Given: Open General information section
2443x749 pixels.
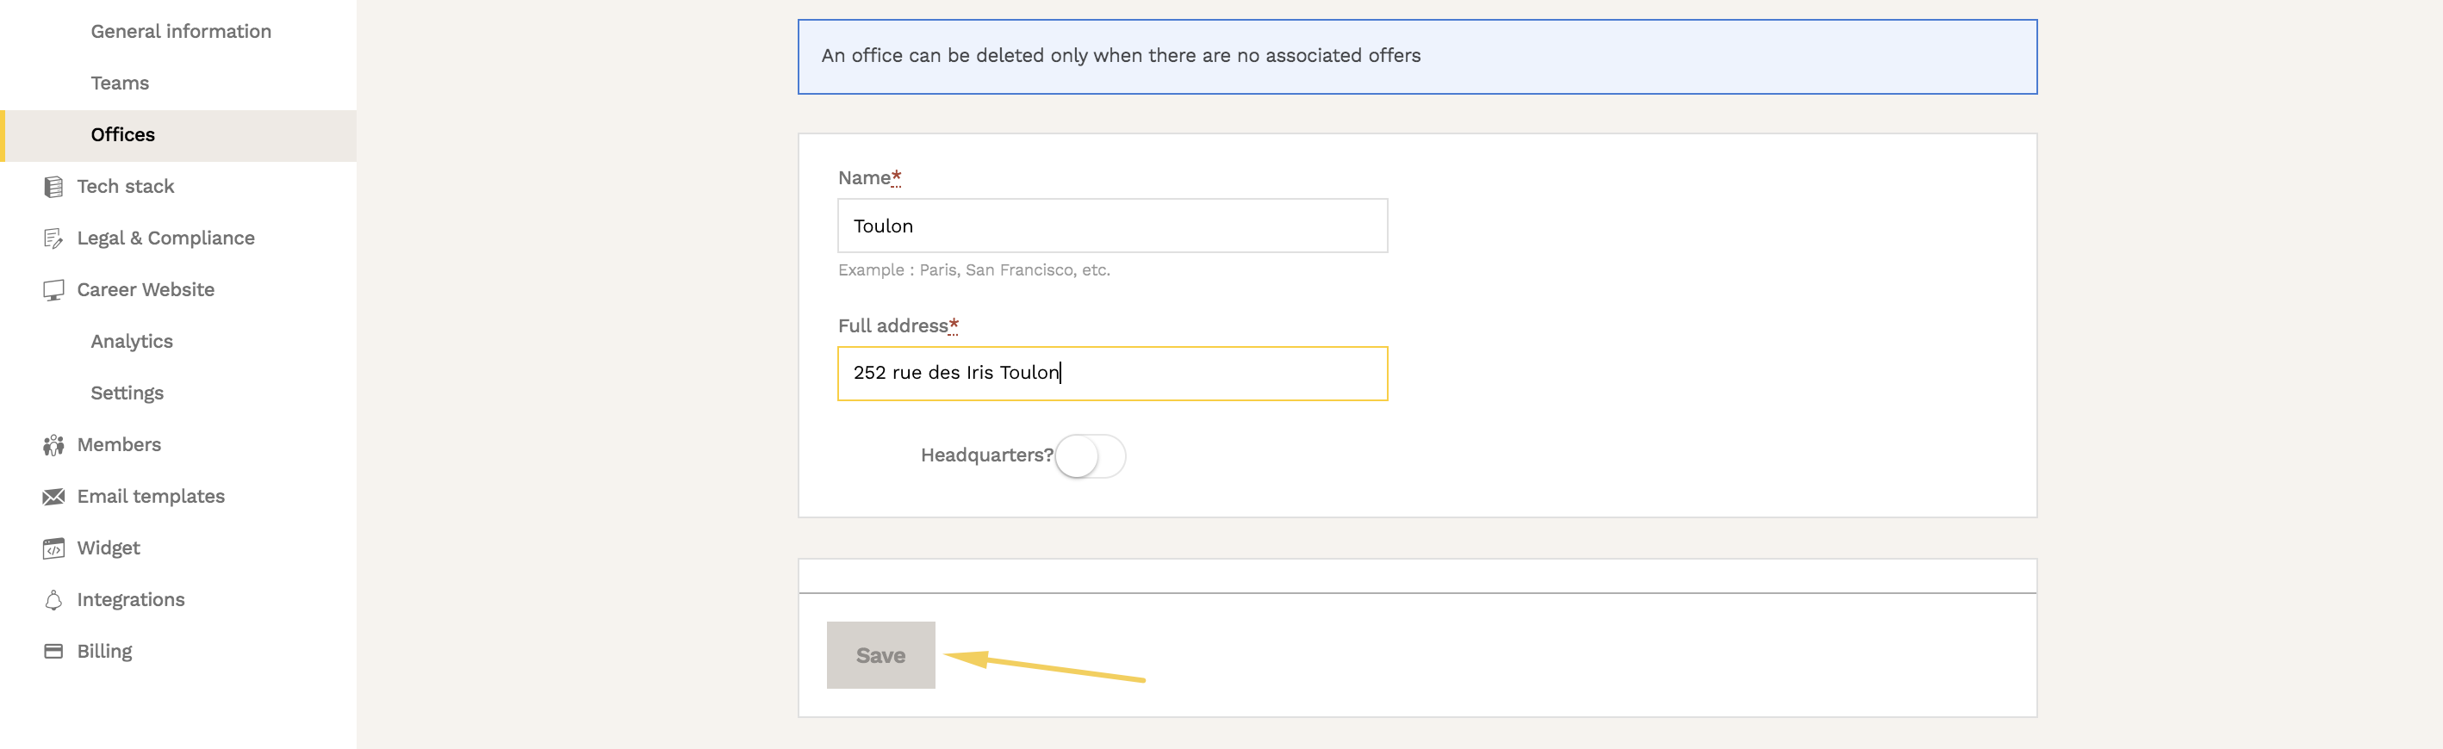Looking at the screenshot, I should pos(180,31).
